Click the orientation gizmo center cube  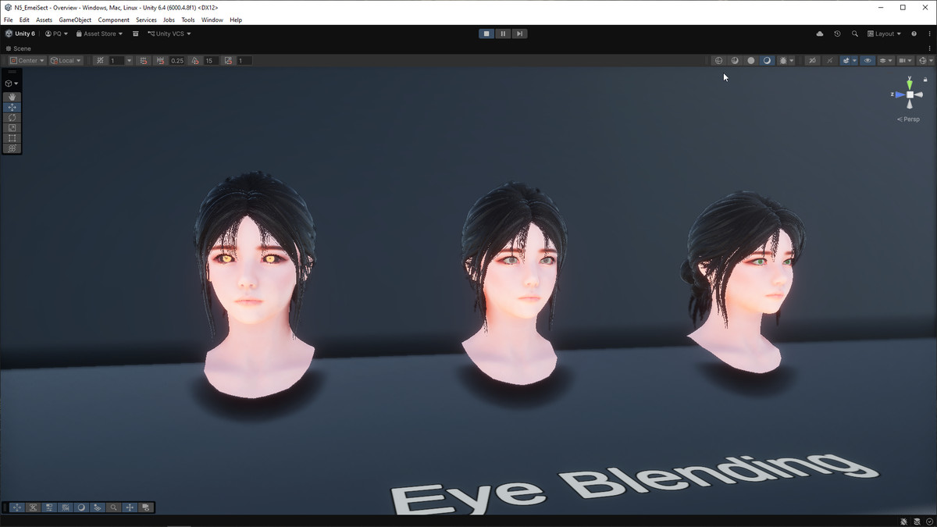click(910, 94)
